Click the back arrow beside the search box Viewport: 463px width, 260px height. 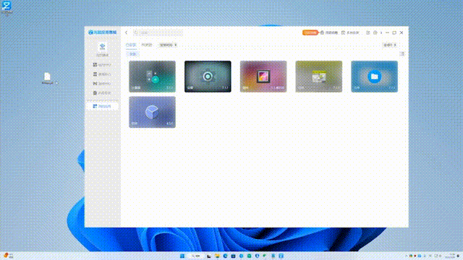(x=126, y=32)
